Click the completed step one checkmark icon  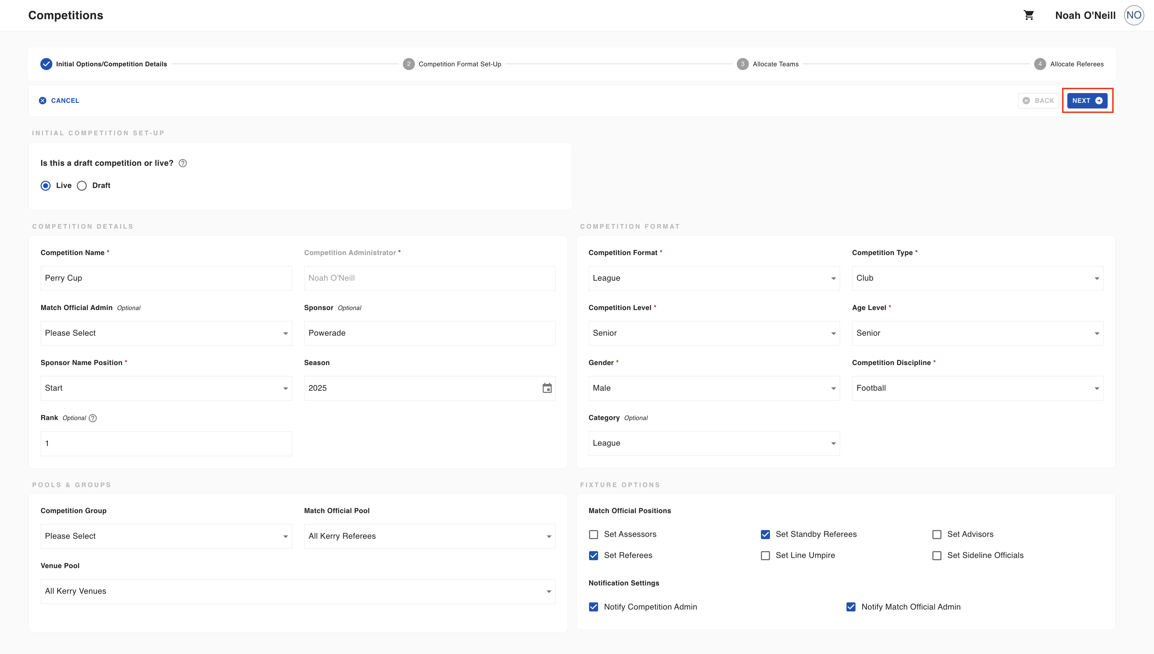[46, 64]
